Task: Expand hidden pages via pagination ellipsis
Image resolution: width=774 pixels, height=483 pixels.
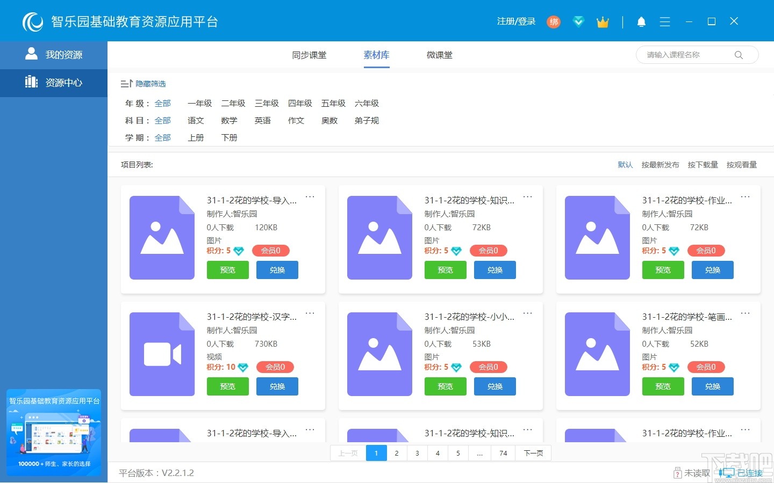Action: [x=479, y=453]
